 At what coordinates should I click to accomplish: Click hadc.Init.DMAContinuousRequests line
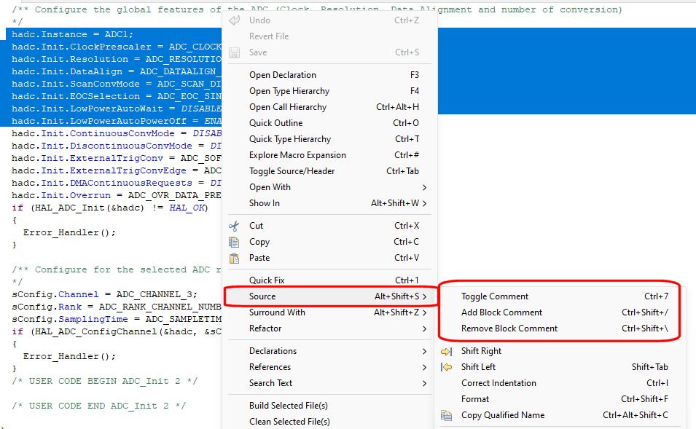(x=117, y=183)
